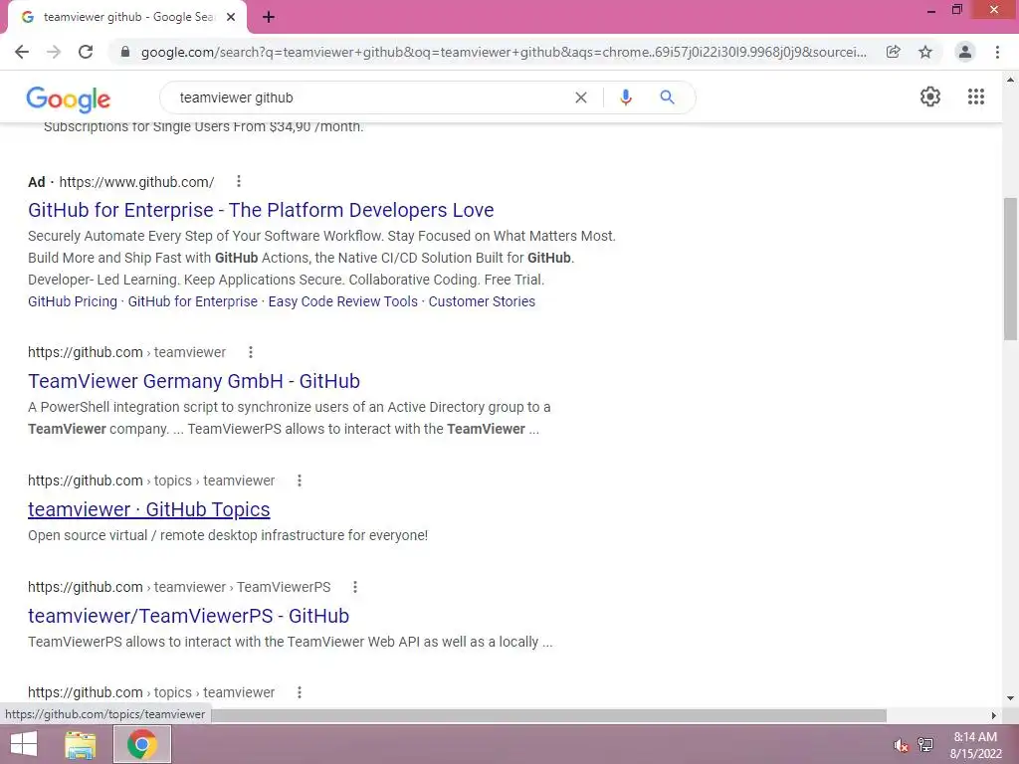Open the Customer Stories sitelink
Image resolution: width=1019 pixels, height=764 pixels.
pos(482,301)
